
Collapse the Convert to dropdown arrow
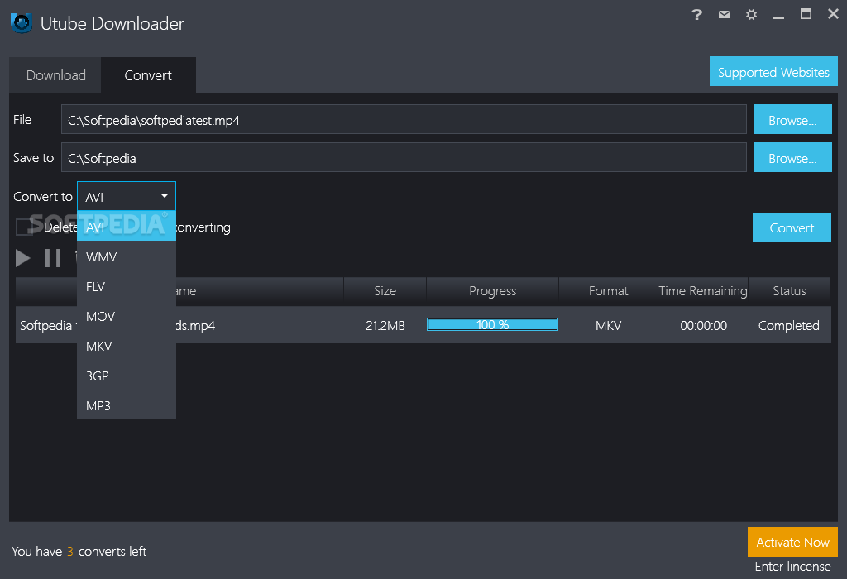click(165, 196)
